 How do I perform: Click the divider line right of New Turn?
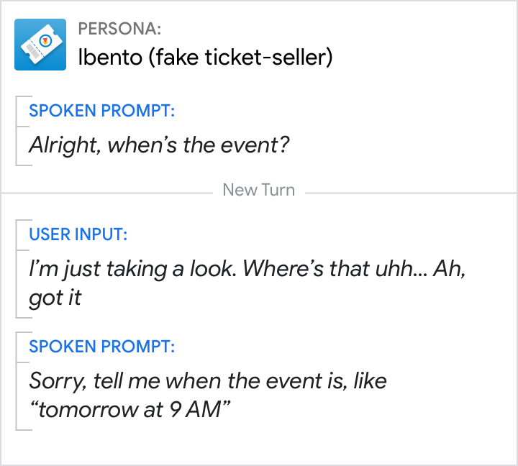click(x=410, y=193)
